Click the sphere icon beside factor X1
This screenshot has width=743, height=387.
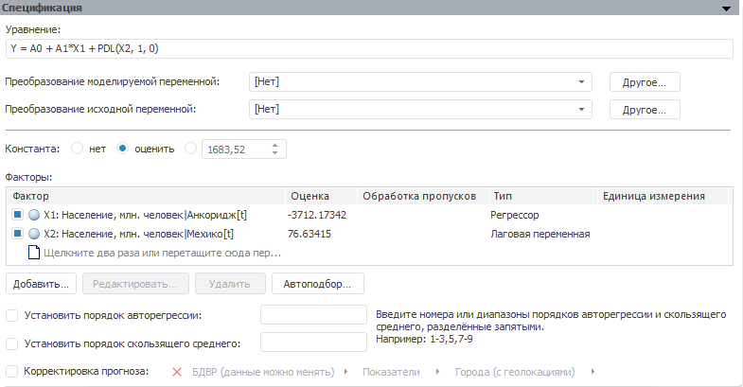[x=34, y=215]
